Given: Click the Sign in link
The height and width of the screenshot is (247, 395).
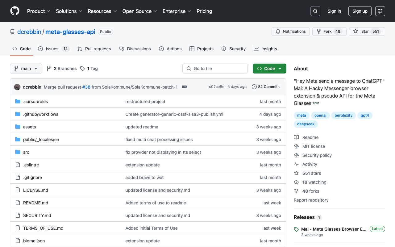Looking at the screenshot, I should 334,11.
